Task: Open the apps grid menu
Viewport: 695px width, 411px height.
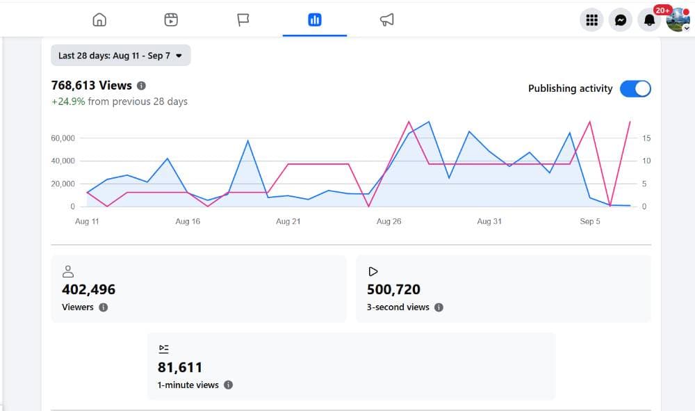Action: point(591,20)
